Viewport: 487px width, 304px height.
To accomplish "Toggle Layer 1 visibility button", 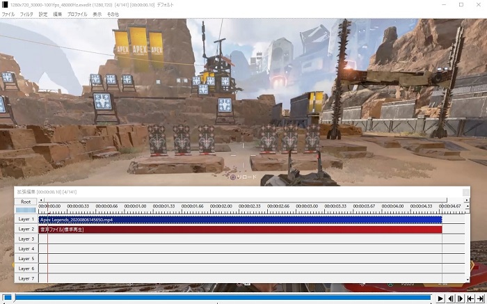I will [x=26, y=219].
